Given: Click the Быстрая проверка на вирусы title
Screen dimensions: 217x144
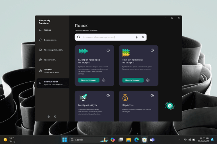Looking at the screenshot, I should pyautogui.click(x=89, y=61).
